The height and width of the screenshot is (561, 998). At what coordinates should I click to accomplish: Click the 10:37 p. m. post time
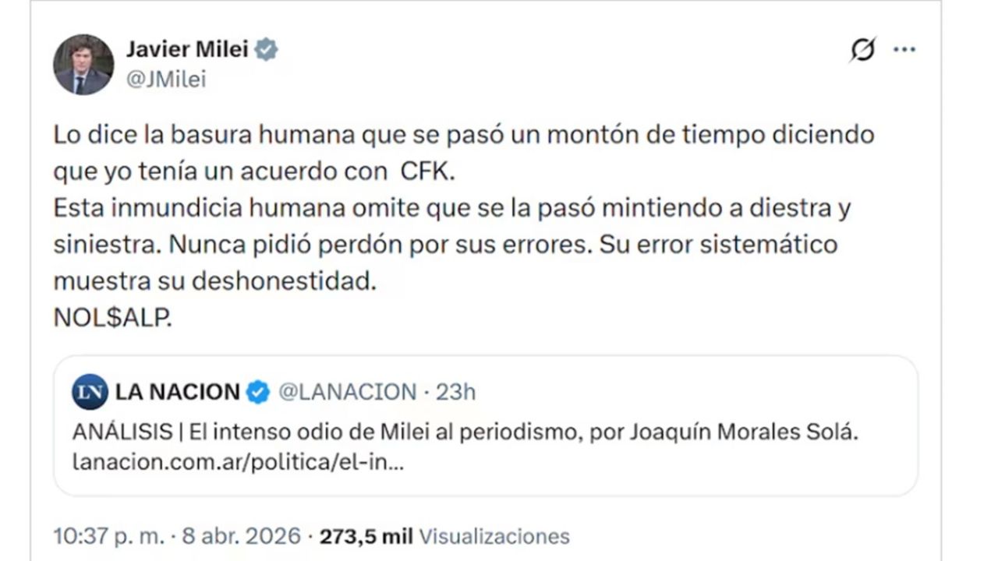point(109,536)
